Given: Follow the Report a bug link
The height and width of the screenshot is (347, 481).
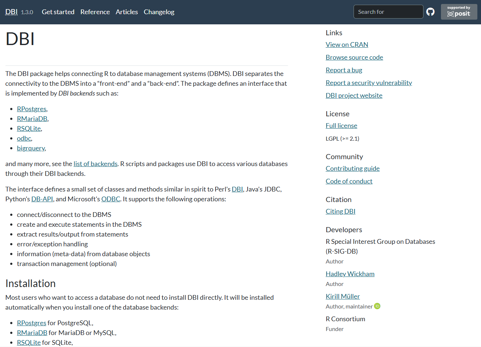Looking at the screenshot, I should point(344,70).
